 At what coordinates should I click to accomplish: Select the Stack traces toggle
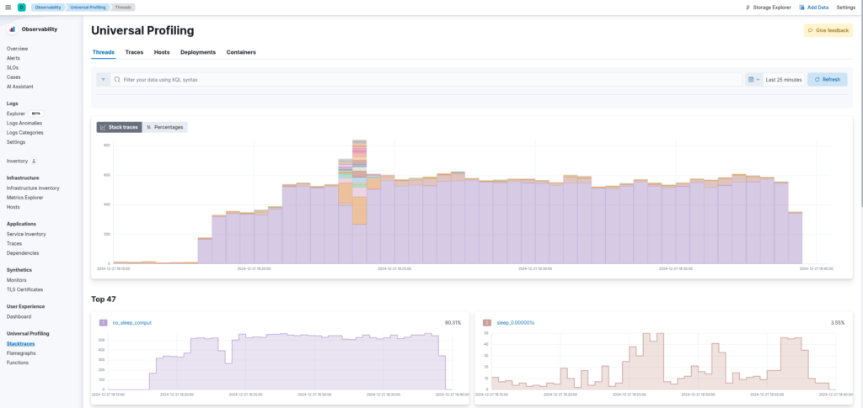point(119,127)
